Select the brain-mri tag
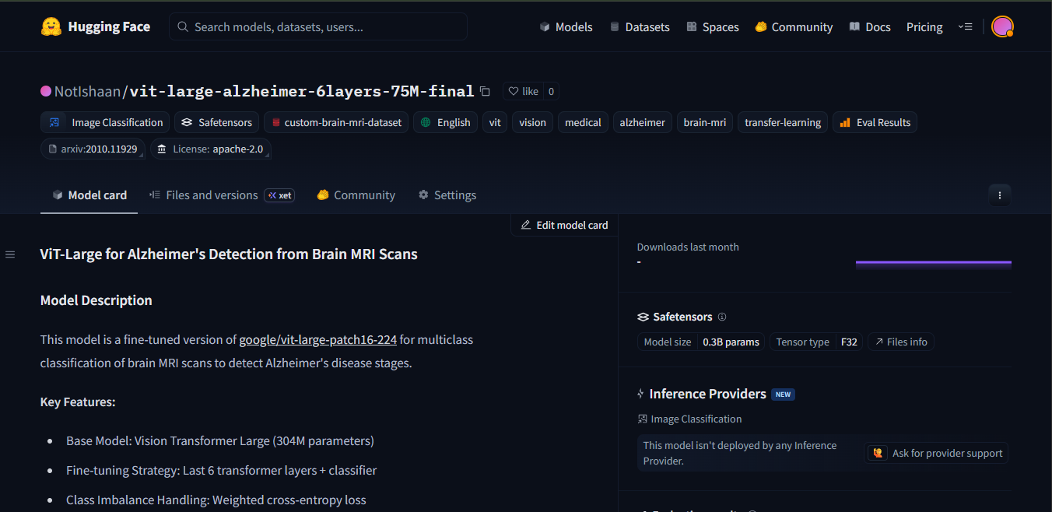1052x512 pixels. point(705,122)
